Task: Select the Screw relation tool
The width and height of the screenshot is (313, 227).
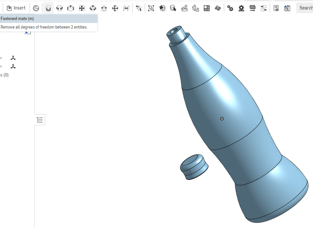Action: point(252,8)
